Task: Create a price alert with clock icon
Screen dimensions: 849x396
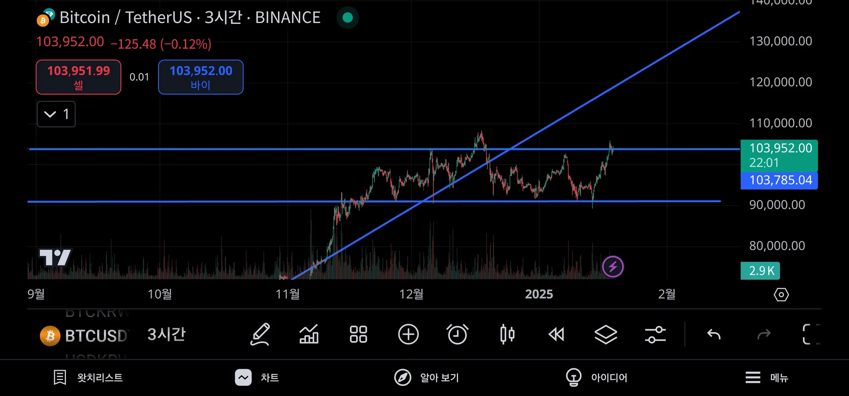Action: click(457, 334)
